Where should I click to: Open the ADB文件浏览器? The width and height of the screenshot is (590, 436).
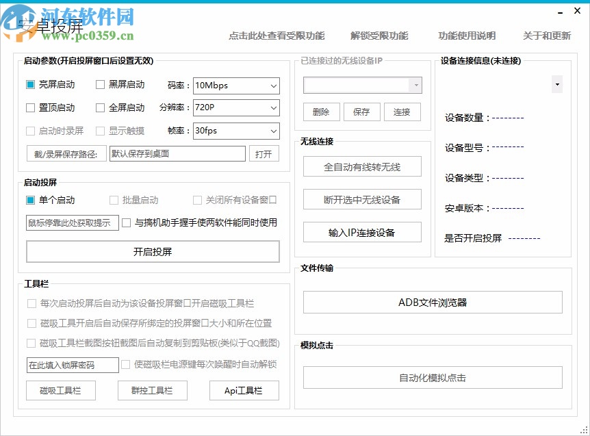(434, 301)
